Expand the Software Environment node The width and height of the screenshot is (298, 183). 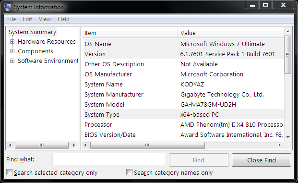pos(12,61)
